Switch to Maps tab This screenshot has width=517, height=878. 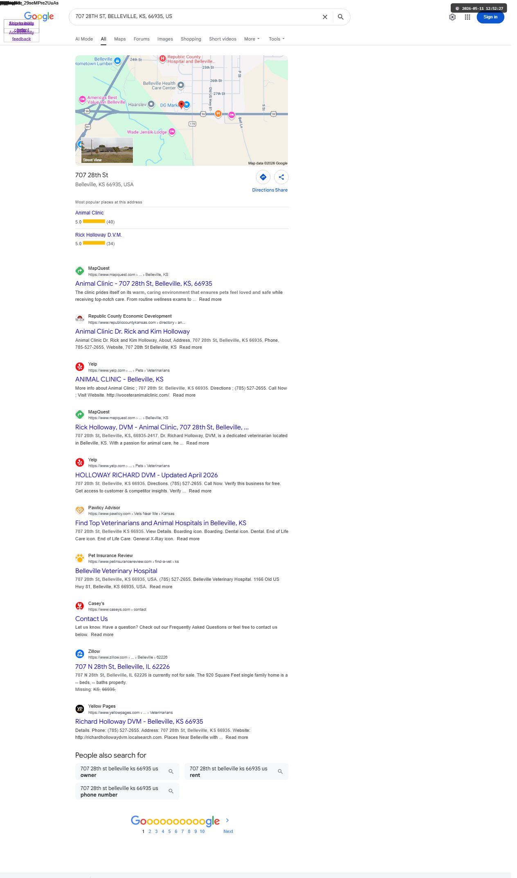coord(120,39)
